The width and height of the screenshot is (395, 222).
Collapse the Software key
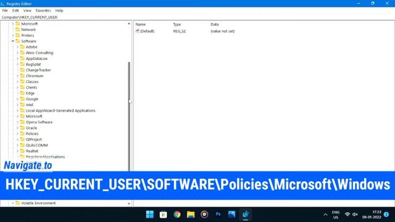13,41
